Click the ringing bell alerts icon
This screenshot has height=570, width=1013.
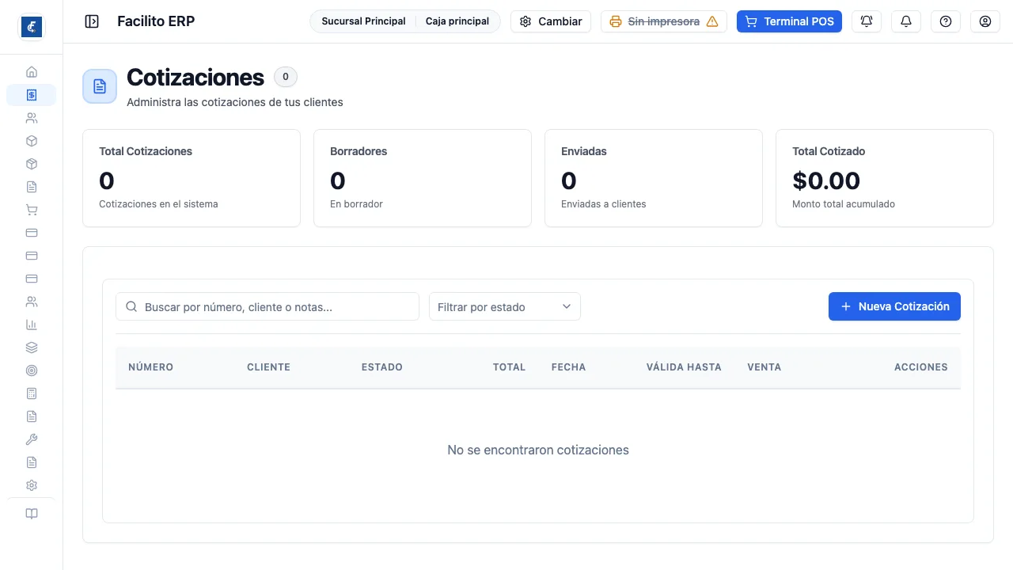pyautogui.click(x=867, y=21)
